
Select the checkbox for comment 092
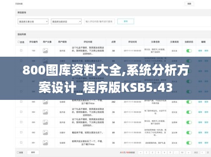click(21, 132)
